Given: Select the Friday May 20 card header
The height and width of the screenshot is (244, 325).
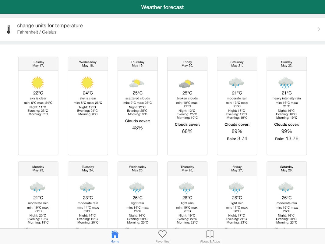Looking at the screenshot, I should point(187,64).
